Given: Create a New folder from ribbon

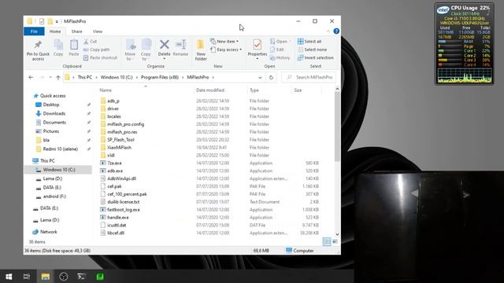Looking at the screenshot, I should (x=201, y=50).
